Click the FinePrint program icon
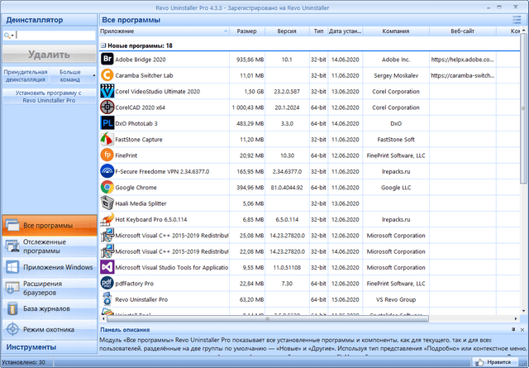529x368 pixels. [x=107, y=155]
